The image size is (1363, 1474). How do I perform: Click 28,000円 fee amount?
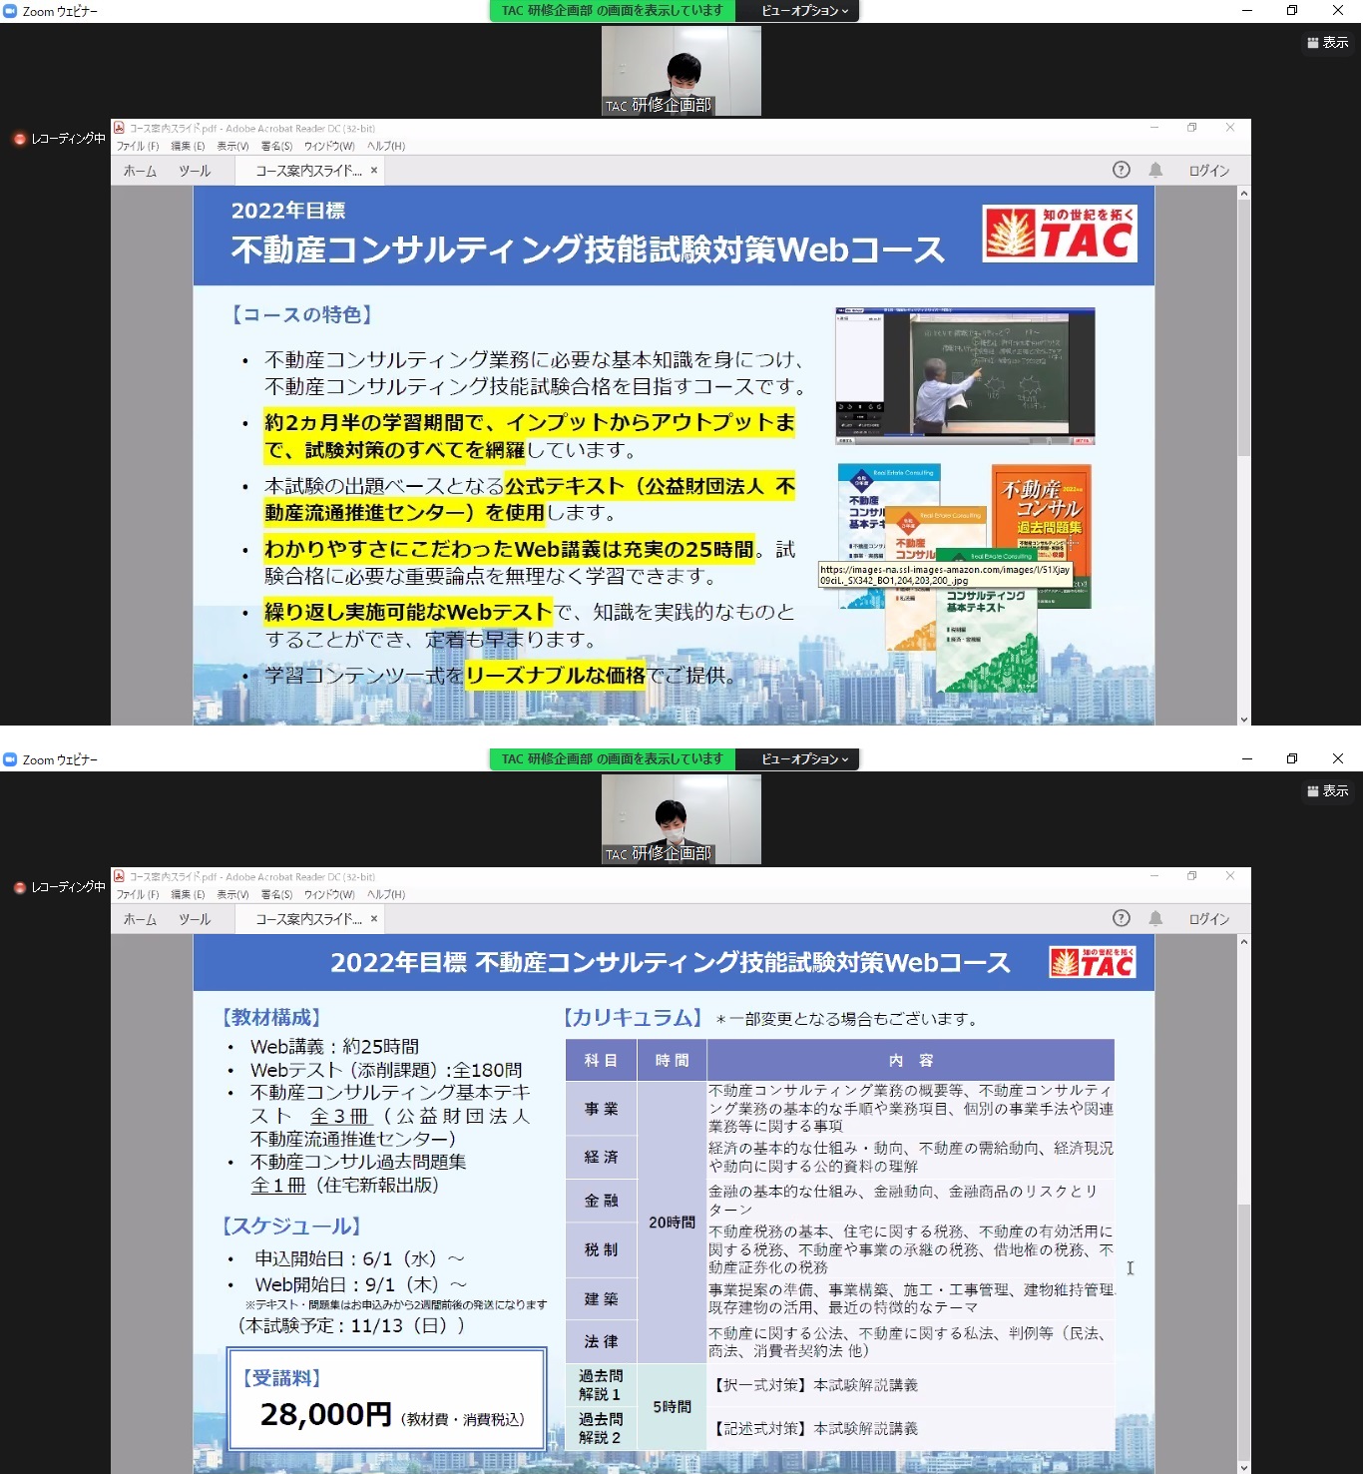tap(326, 1414)
